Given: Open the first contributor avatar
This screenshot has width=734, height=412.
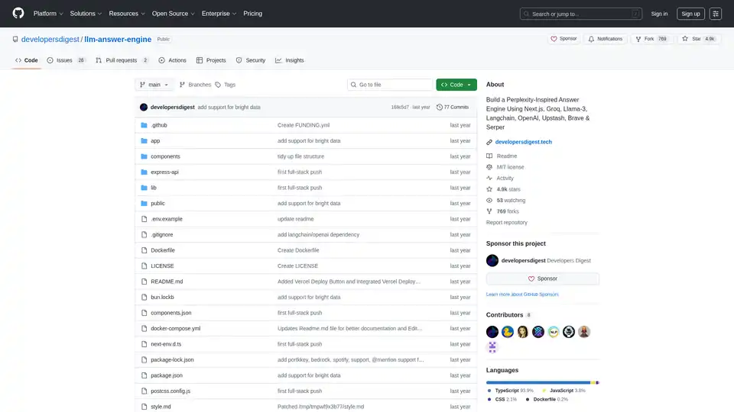Looking at the screenshot, I should (x=492, y=332).
